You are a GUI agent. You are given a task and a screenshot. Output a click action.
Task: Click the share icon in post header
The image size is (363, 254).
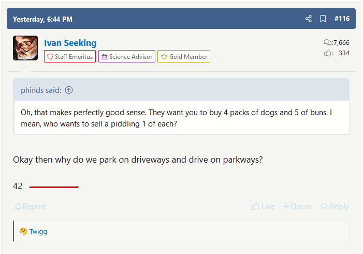click(309, 19)
